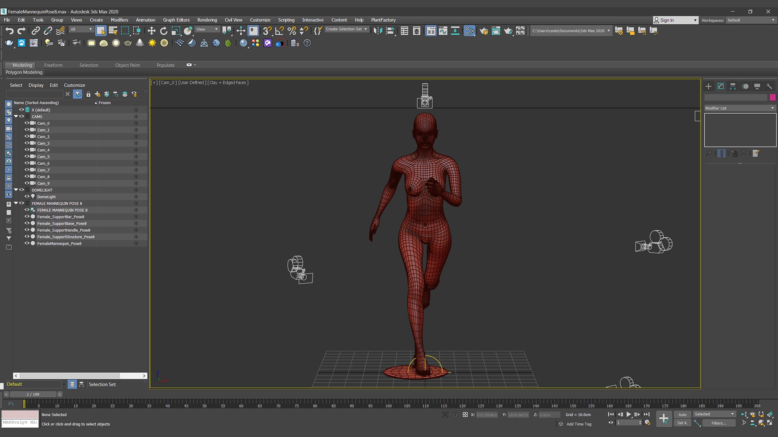Click the Angle Snap toggle icon
The height and width of the screenshot is (437, 778).
coord(279,31)
